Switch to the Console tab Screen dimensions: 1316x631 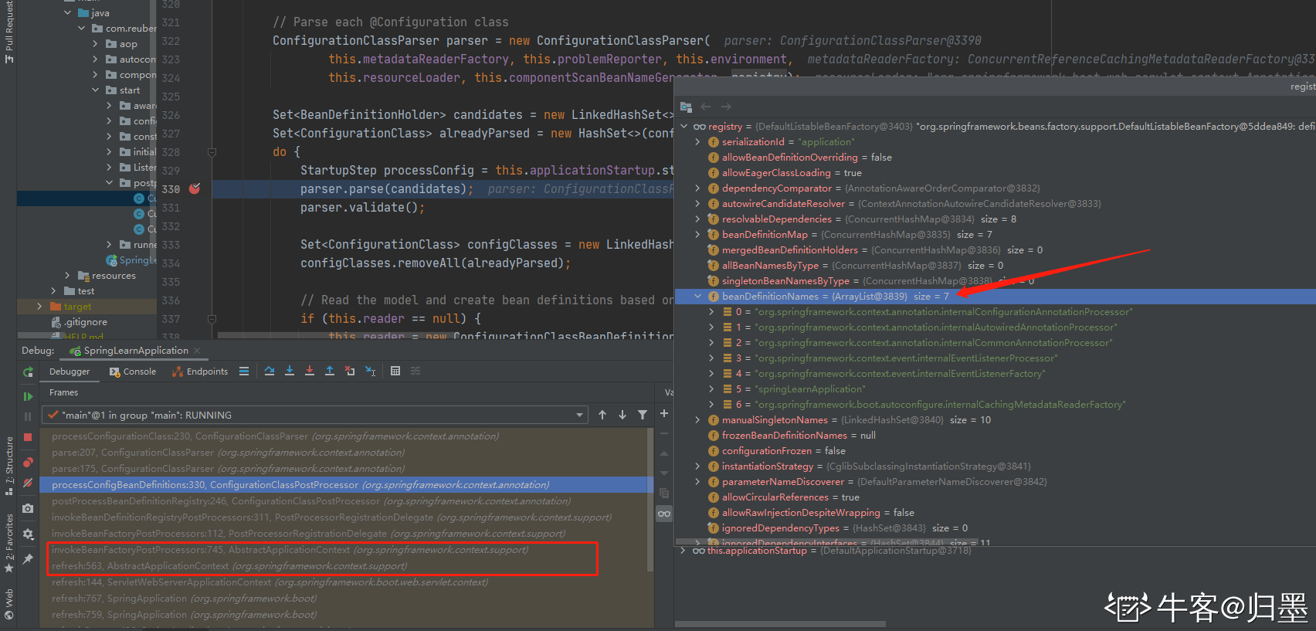click(133, 371)
